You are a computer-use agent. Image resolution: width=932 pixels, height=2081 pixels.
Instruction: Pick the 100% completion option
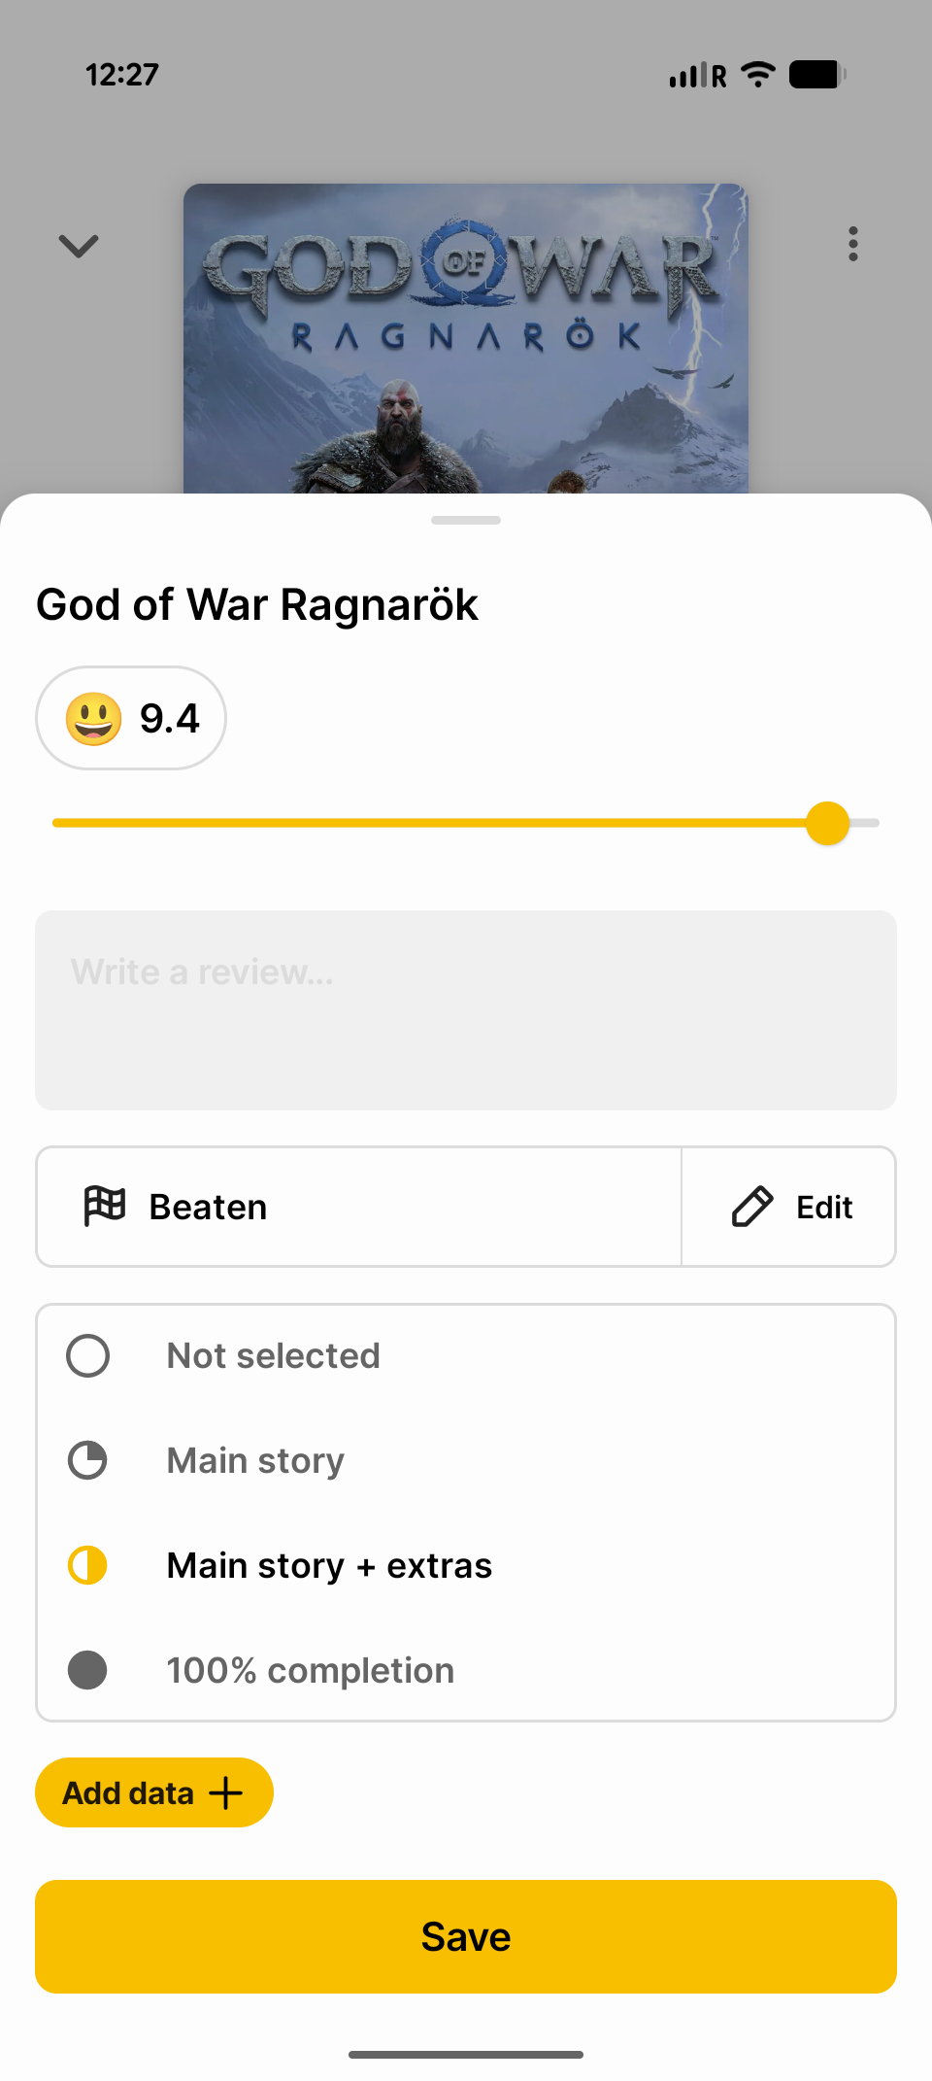310,1671
